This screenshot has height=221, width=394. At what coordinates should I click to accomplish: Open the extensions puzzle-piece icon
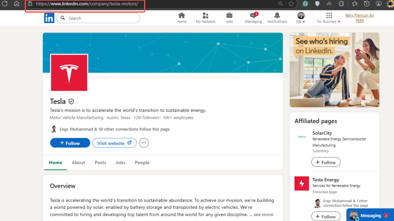(341, 4)
